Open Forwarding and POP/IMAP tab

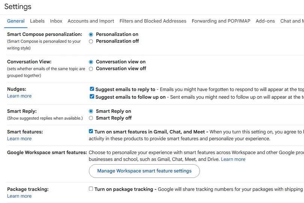pos(221,21)
